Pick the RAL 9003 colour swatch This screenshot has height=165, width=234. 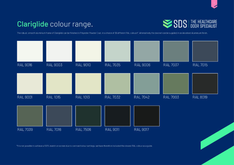[59, 51]
